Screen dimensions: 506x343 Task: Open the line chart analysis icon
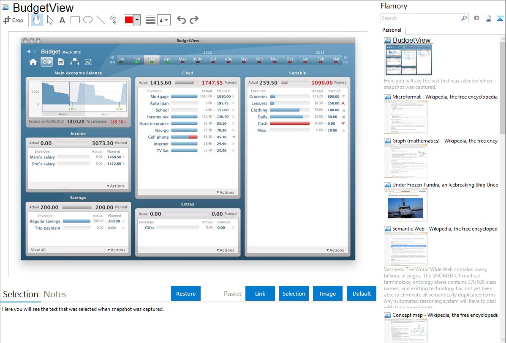88,62
